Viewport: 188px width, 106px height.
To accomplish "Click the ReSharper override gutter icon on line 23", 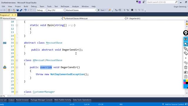I will pos(5,67).
